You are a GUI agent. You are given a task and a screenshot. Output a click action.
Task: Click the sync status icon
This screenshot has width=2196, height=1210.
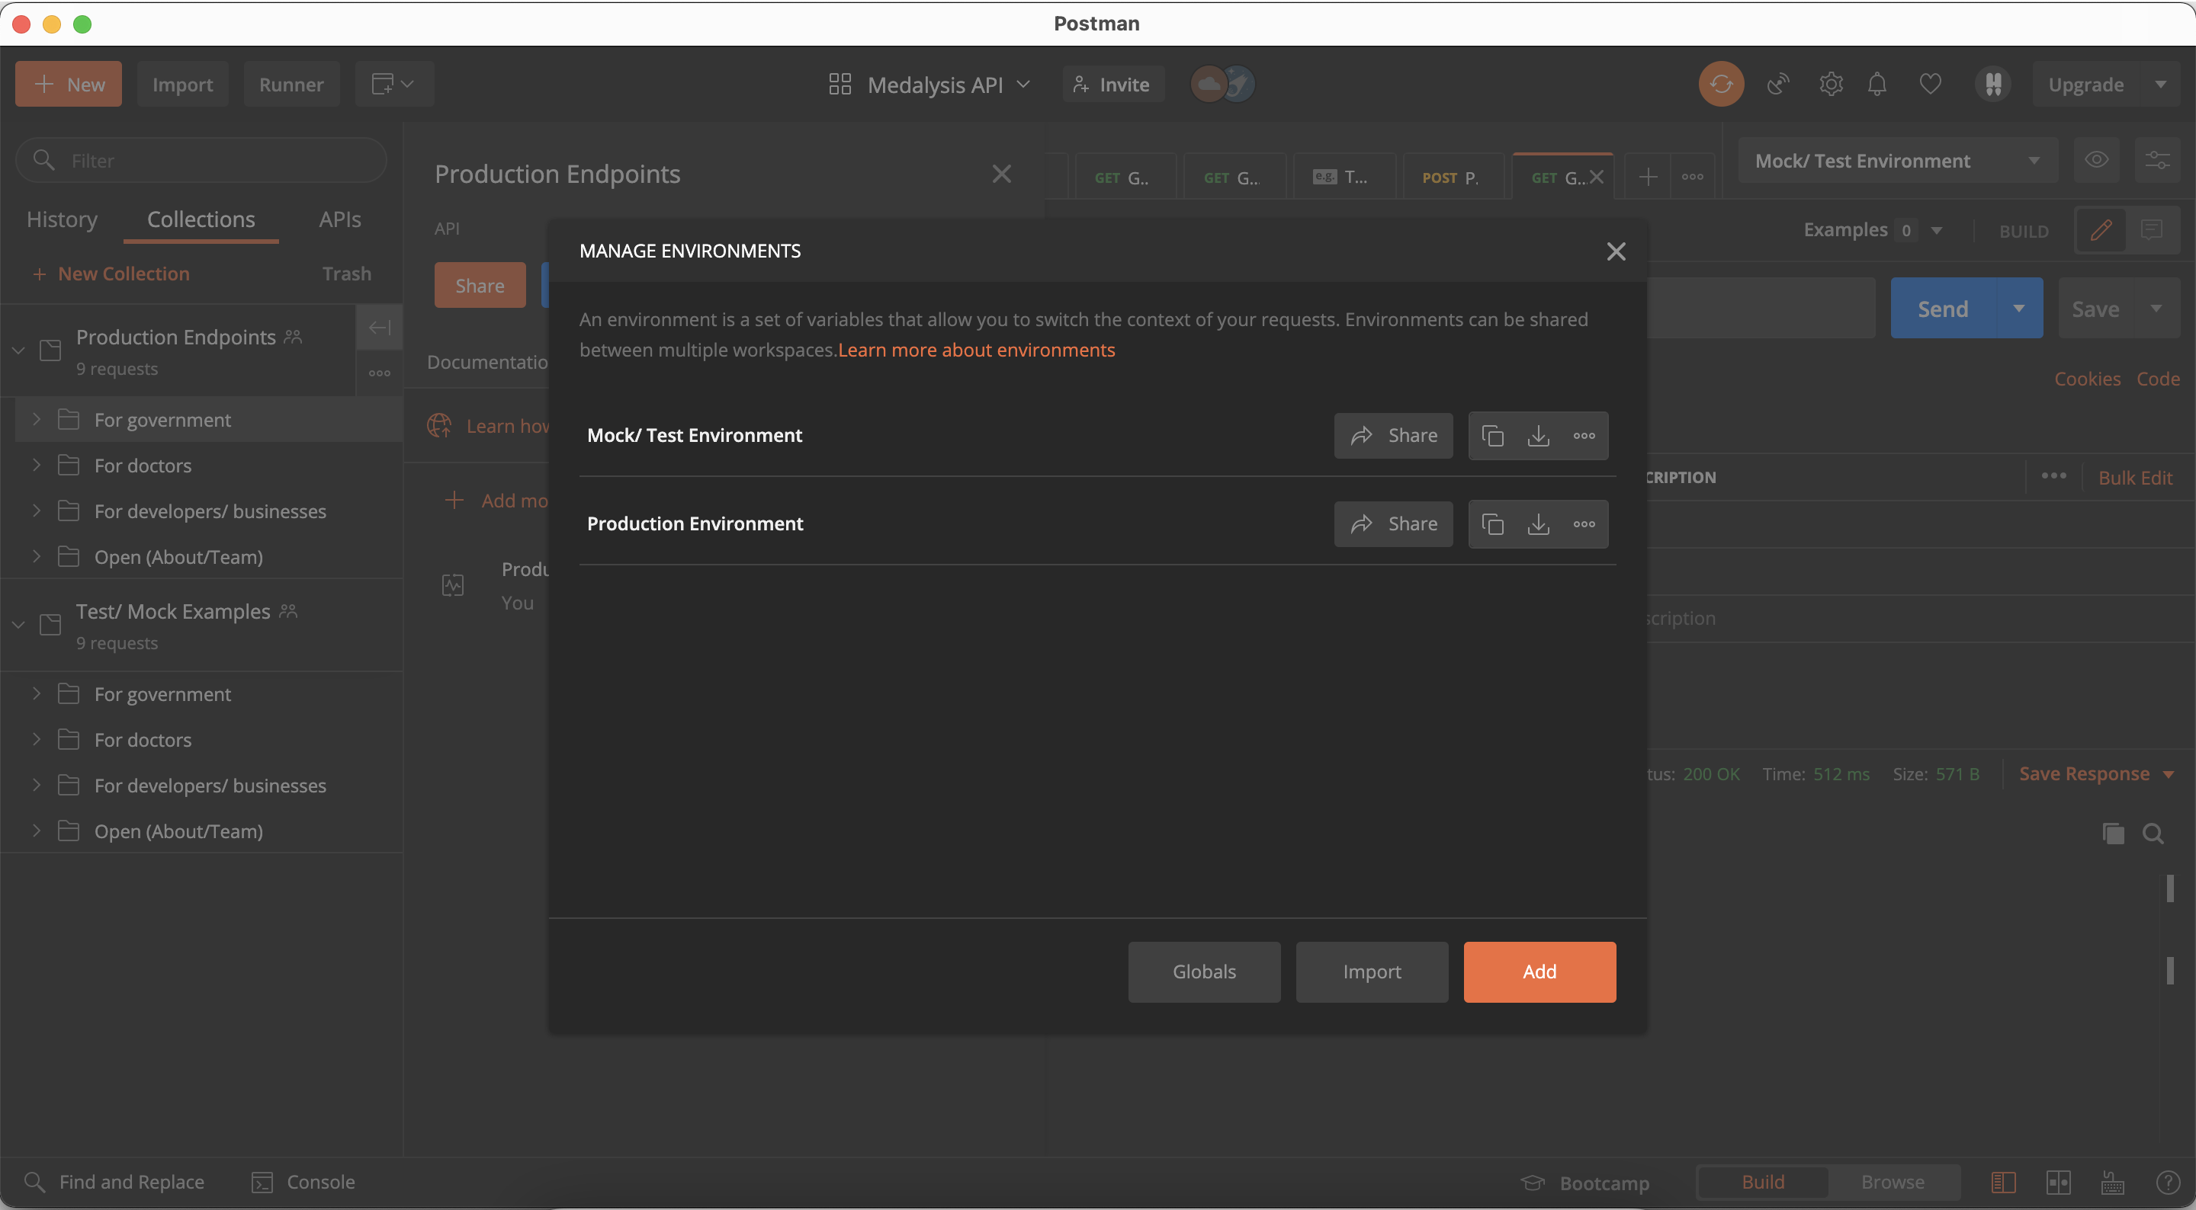(1721, 85)
